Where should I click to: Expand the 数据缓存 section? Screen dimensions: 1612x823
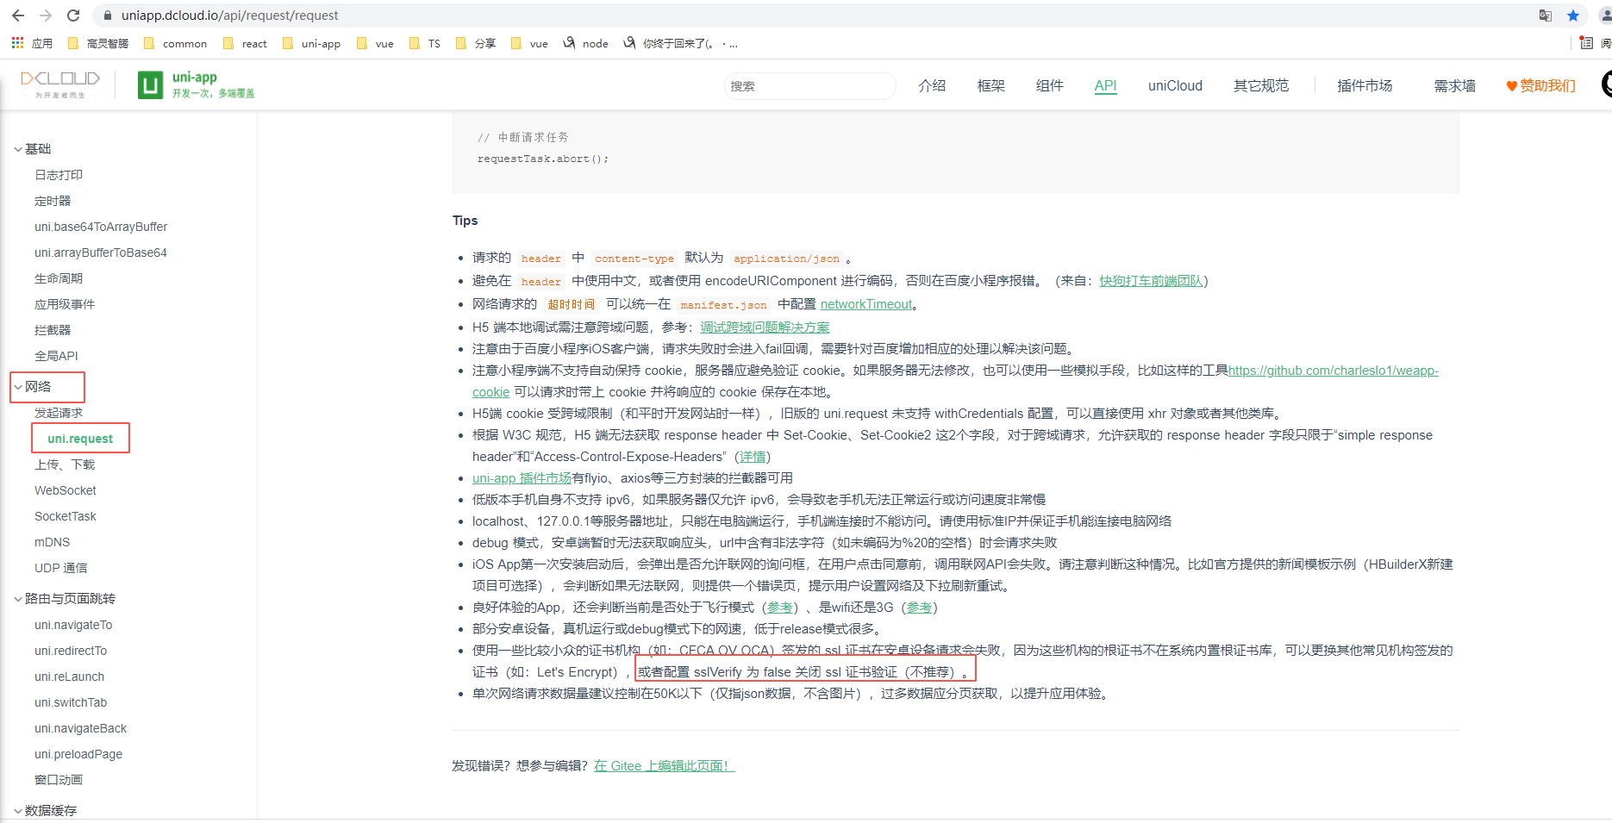(x=18, y=811)
